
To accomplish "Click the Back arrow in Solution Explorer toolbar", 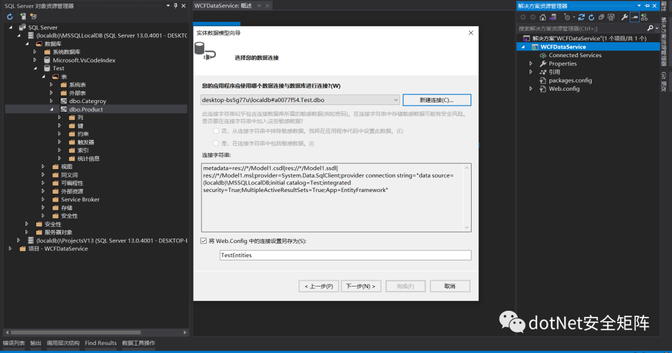I will [x=523, y=17].
